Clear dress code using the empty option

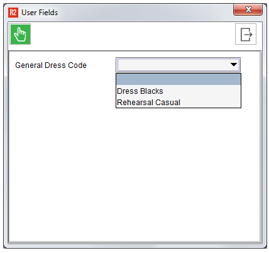178,79
